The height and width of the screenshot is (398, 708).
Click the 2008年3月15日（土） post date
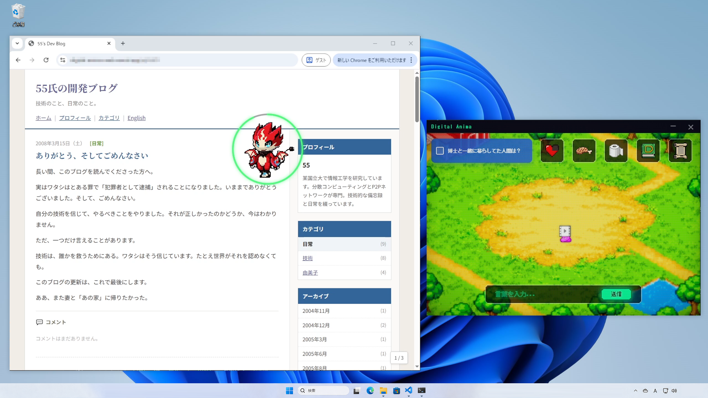(59, 143)
